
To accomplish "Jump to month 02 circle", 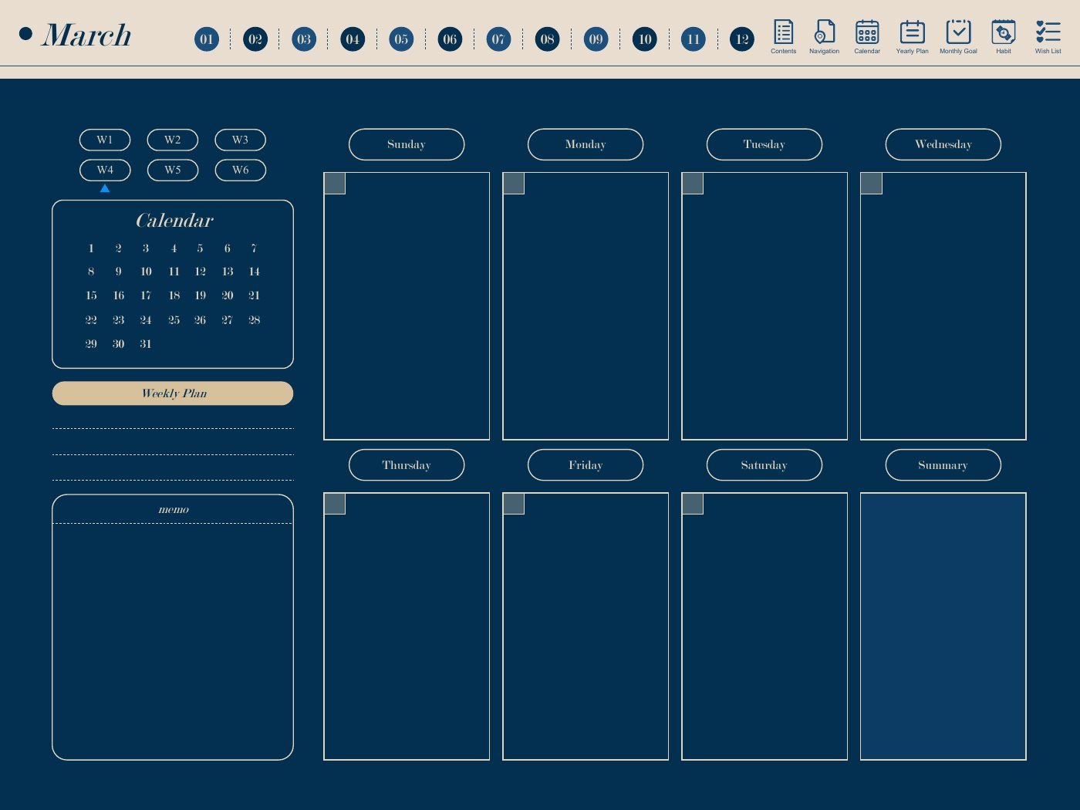I will [255, 39].
